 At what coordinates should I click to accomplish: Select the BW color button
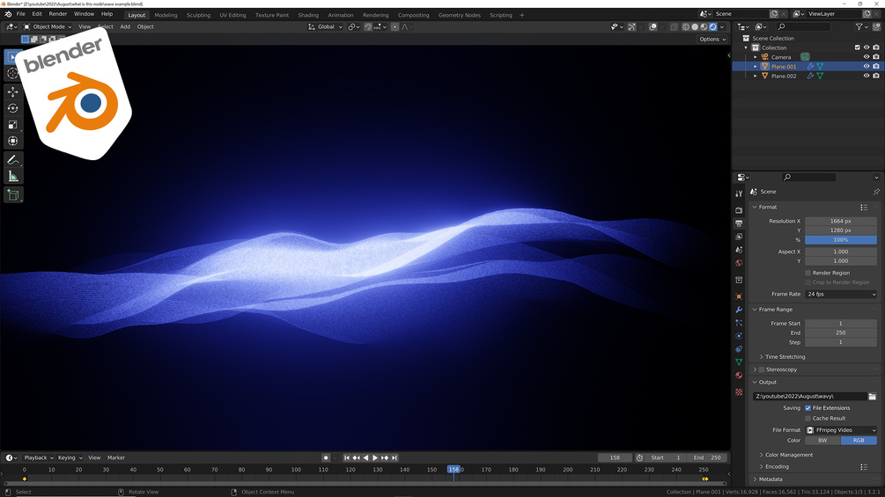822,441
